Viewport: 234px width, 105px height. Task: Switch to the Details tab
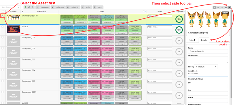click(x=204, y=40)
